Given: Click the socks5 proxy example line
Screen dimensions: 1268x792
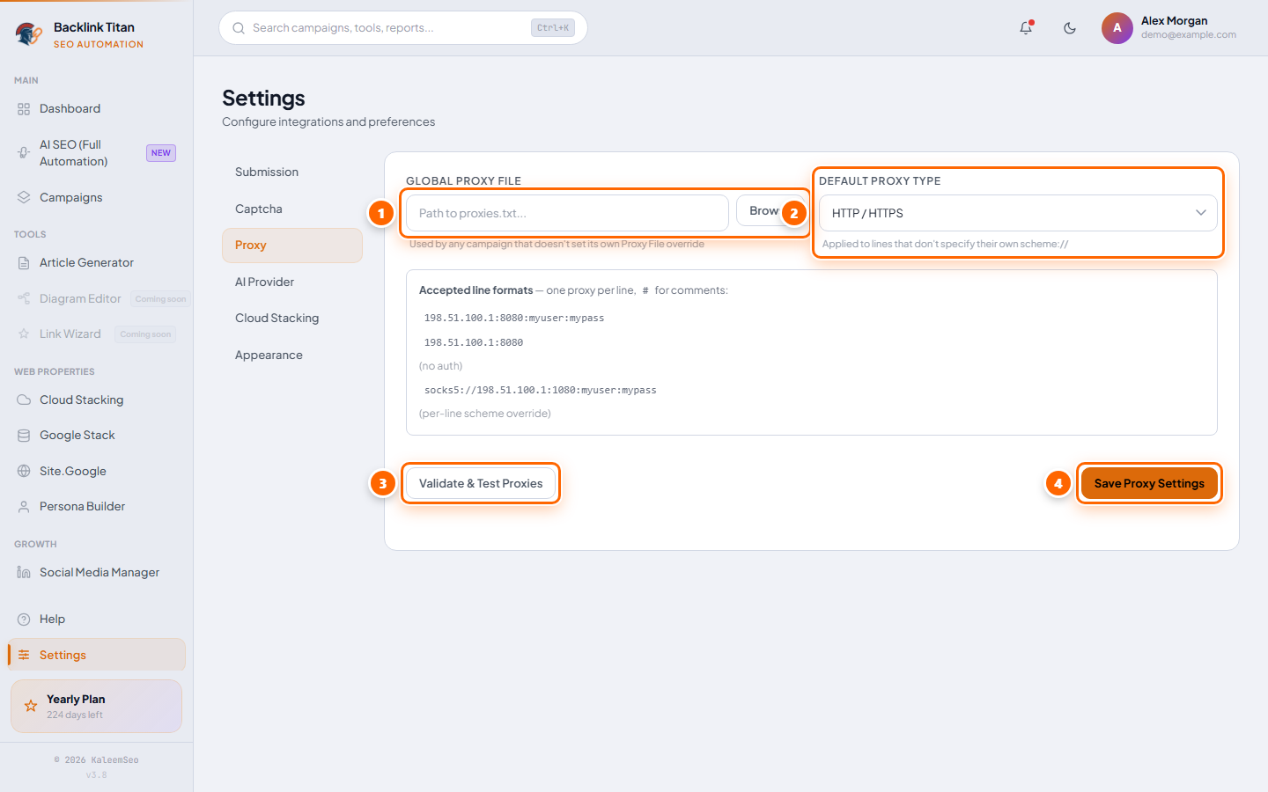Looking at the screenshot, I should [x=541, y=391].
